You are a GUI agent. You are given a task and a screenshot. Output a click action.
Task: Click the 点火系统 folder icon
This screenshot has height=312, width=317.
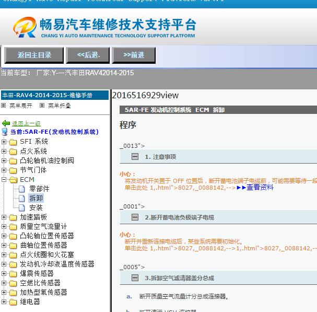point(13,152)
